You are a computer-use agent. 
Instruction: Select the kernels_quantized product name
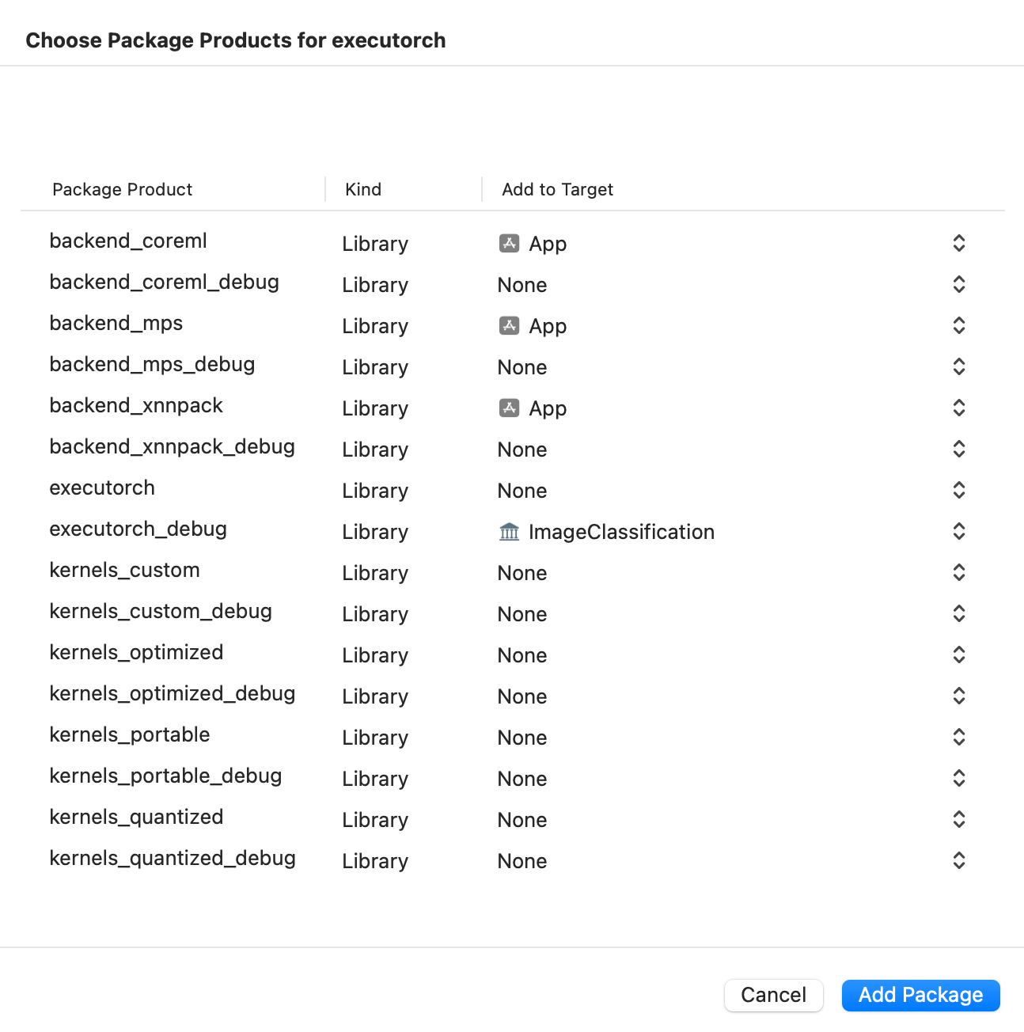point(136,817)
